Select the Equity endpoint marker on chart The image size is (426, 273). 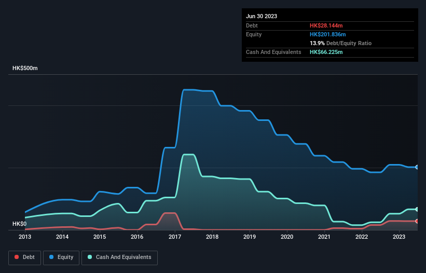click(417, 167)
